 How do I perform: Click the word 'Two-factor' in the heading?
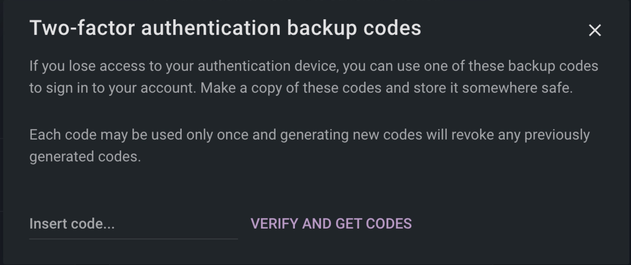coord(82,28)
